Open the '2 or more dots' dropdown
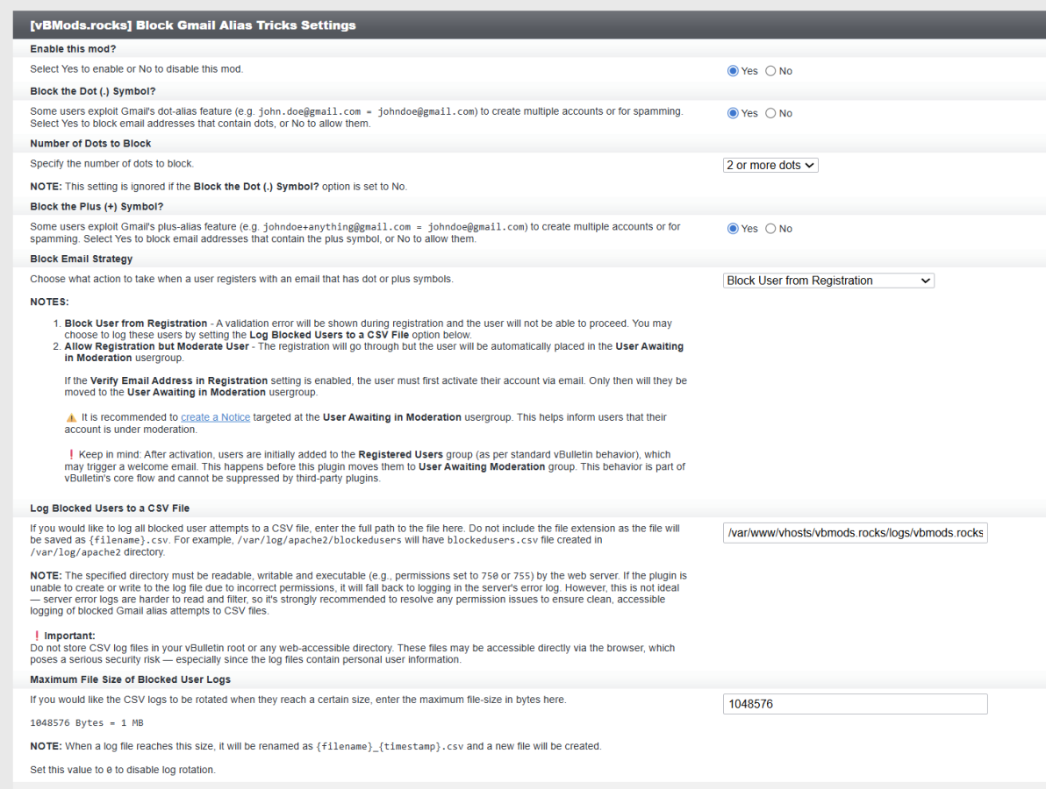 point(770,166)
